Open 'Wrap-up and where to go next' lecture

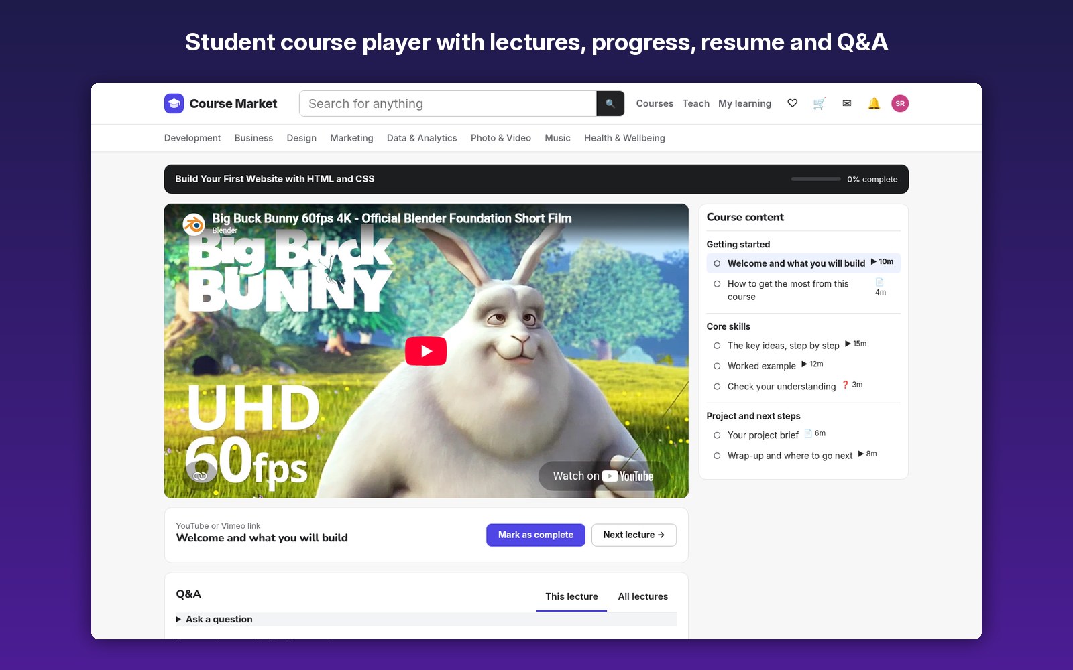click(x=790, y=456)
